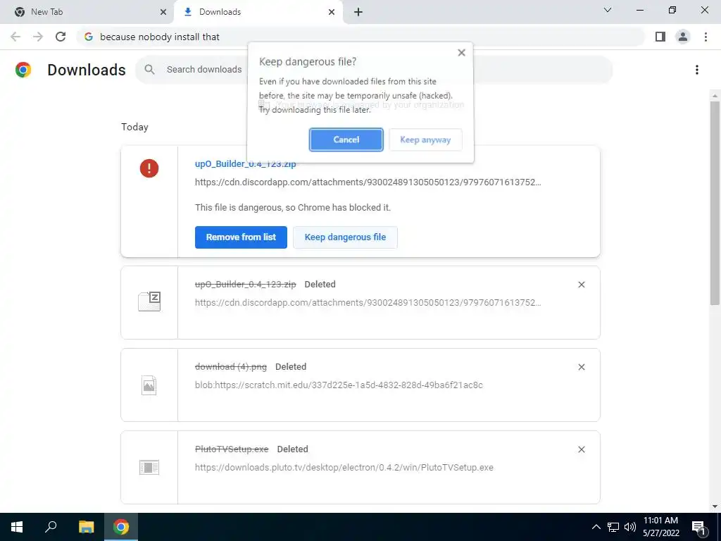
Task: Click scrollbar up arrow
Action: tap(715, 96)
